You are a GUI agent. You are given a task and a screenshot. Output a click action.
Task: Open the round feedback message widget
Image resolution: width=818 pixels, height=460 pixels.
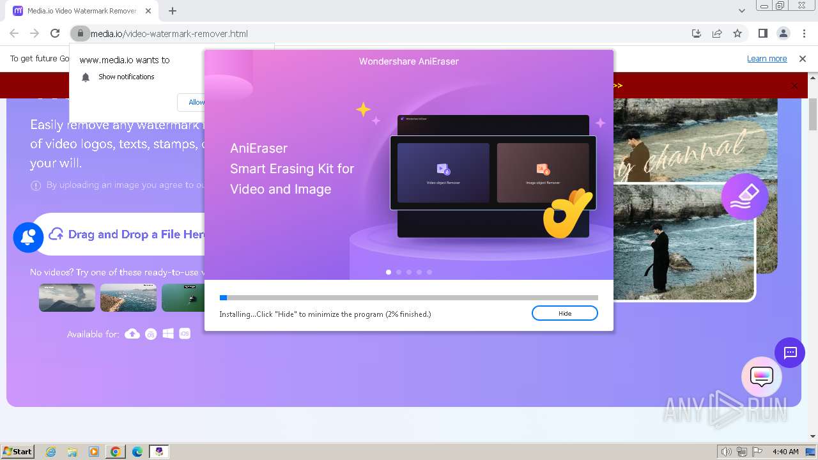coord(762,377)
